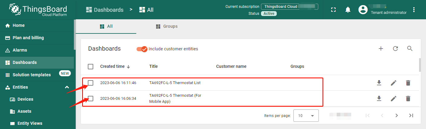
Task: Delete the TA692FC-L-5 Thermostat List dashboard
Action: pos(408,83)
